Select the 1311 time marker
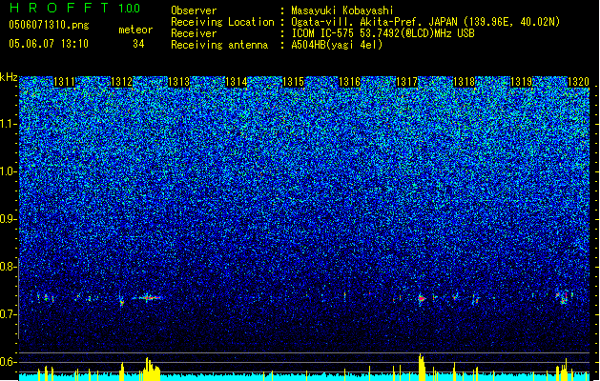 pyautogui.click(x=64, y=82)
